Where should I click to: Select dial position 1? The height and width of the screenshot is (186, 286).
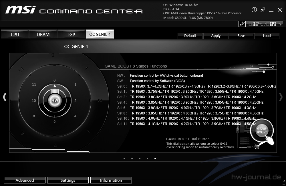click(x=75, y=84)
